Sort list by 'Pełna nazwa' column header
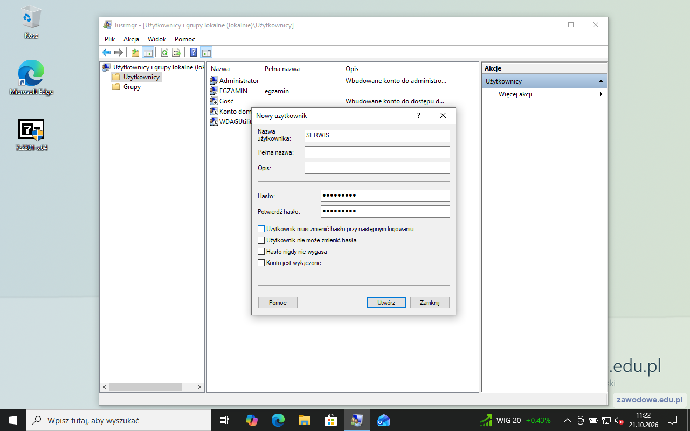The width and height of the screenshot is (690, 431). 302,69
